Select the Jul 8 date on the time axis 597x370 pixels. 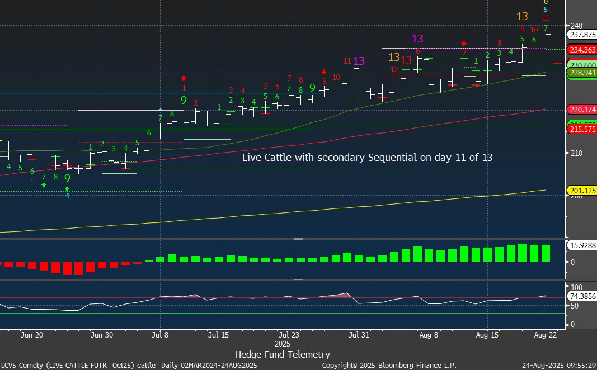pos(160,335)
